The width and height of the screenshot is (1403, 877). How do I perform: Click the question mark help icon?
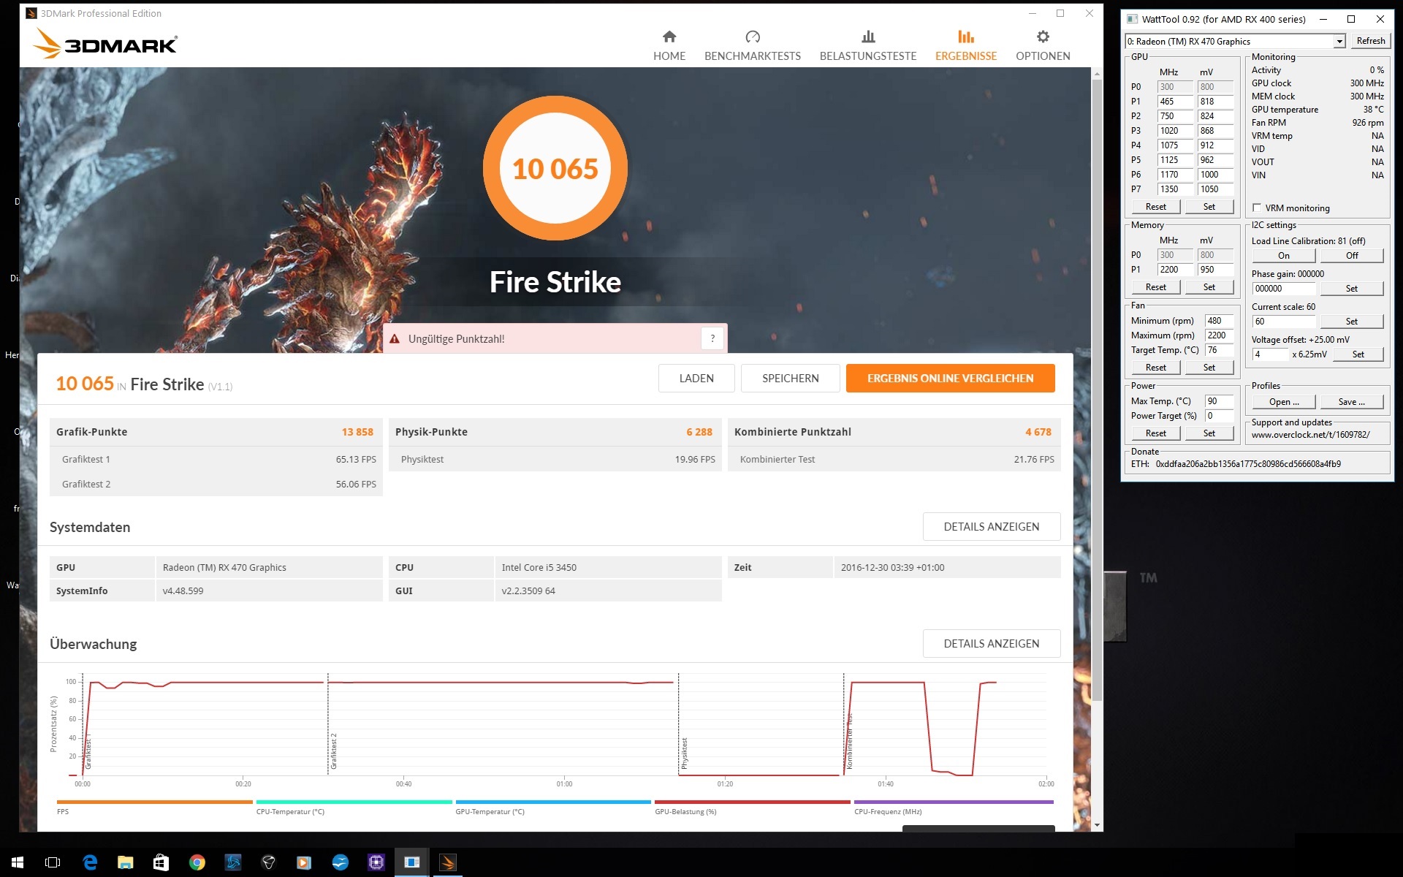point(712,338)
